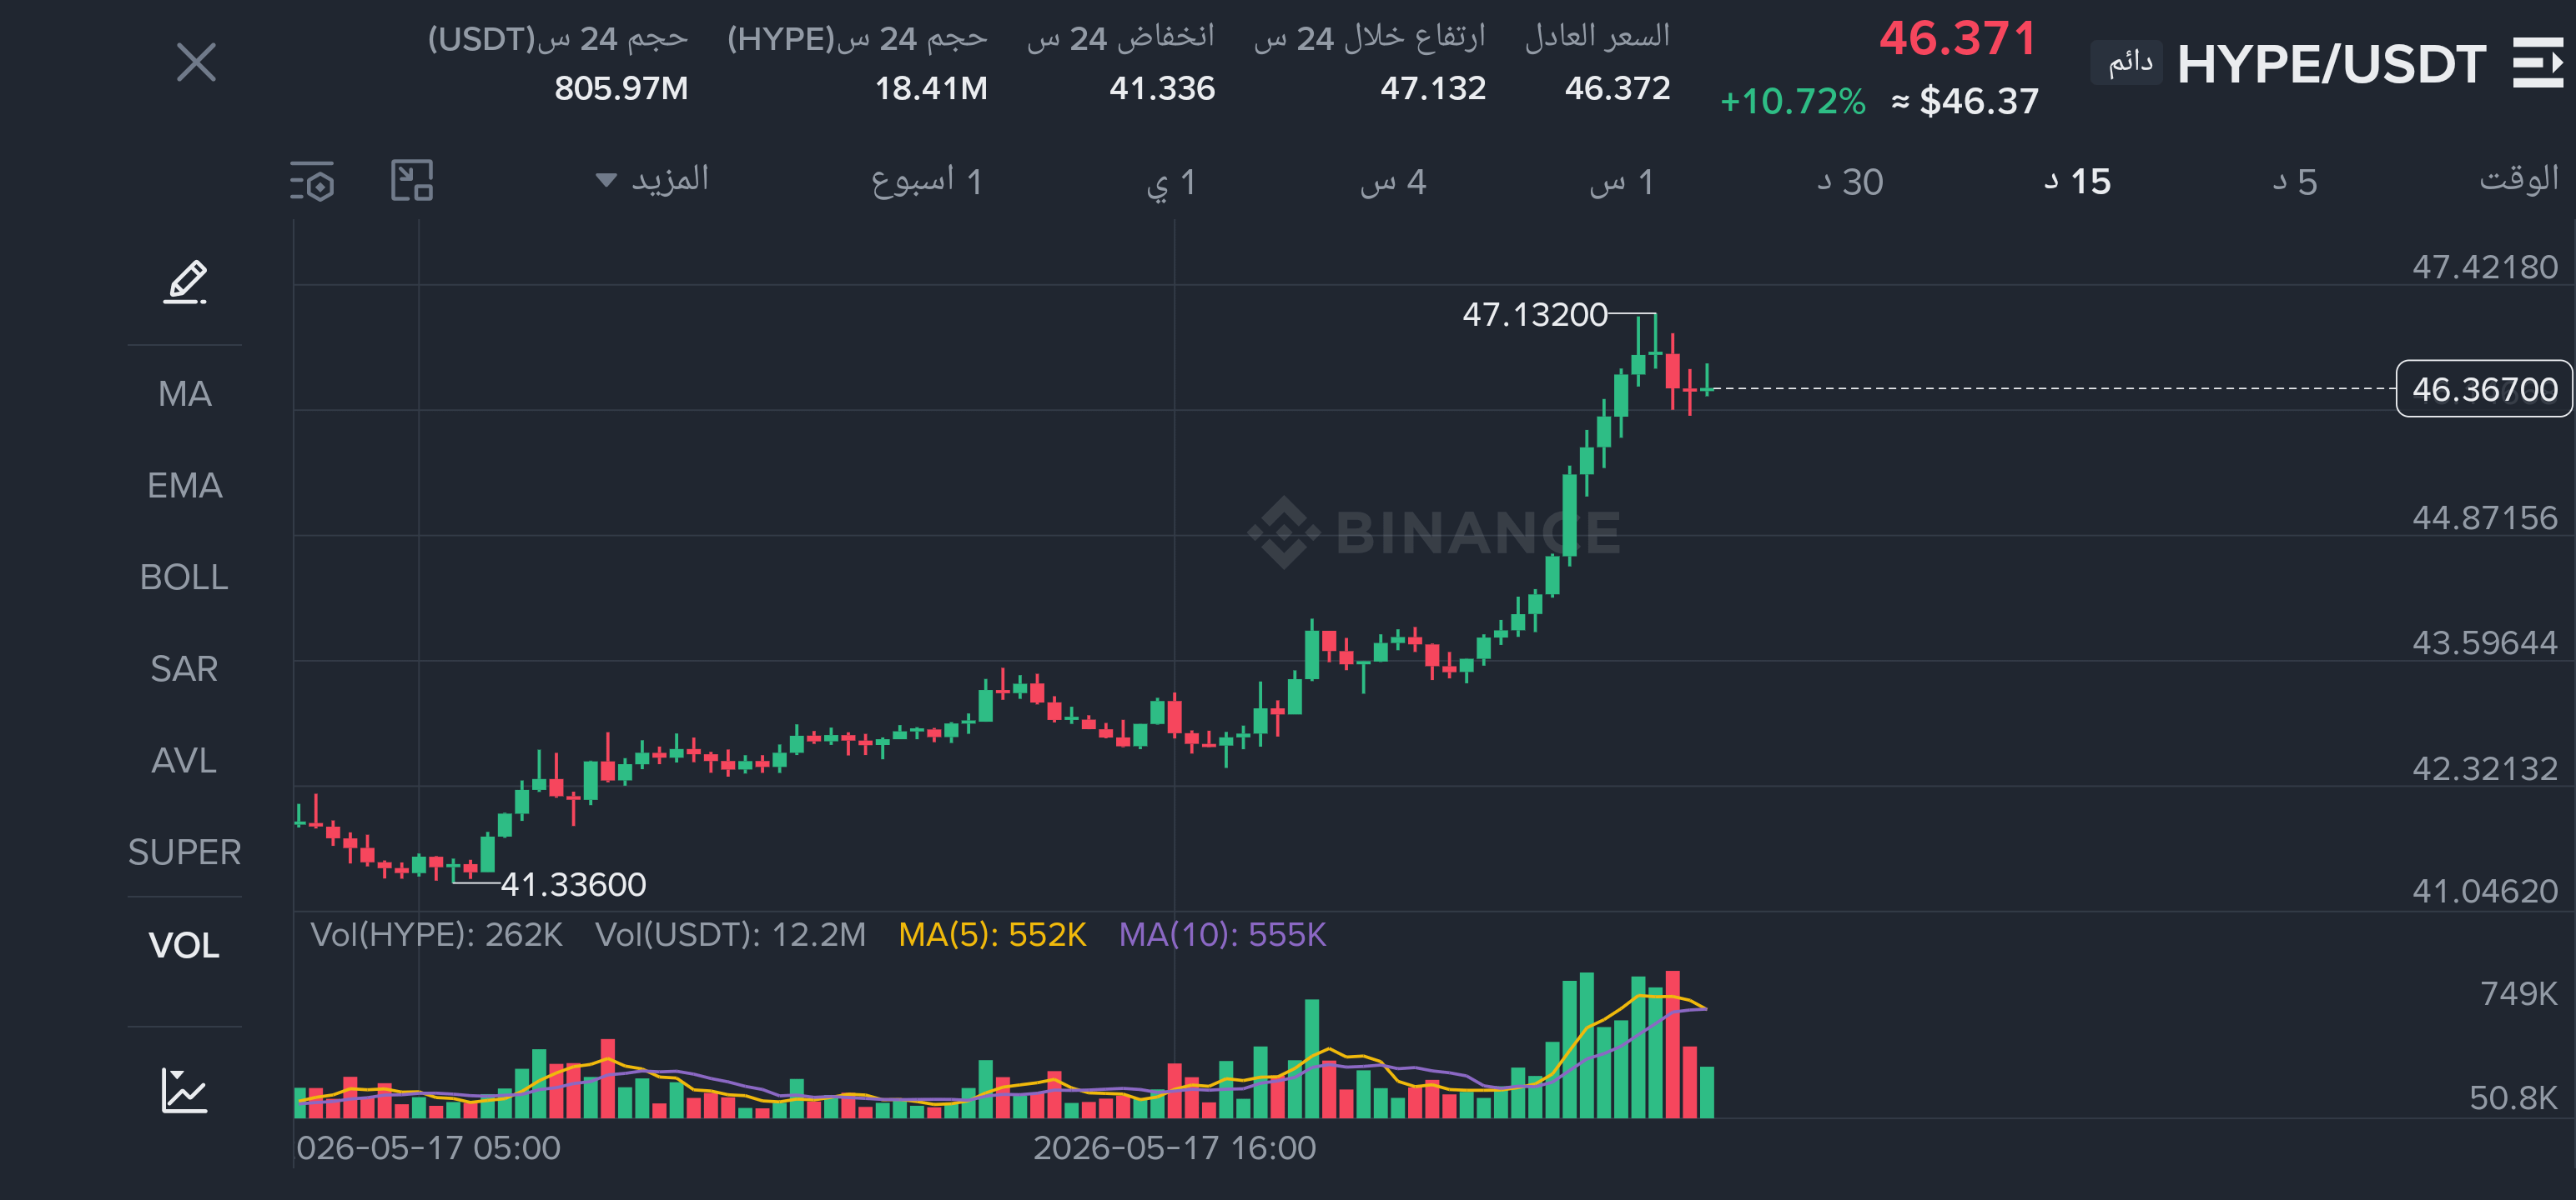
Task: Toggle the SAR indicator
Action: tap(184, 668)
